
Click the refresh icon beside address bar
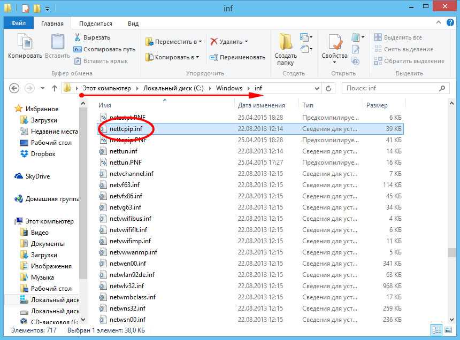coord(328,88)
